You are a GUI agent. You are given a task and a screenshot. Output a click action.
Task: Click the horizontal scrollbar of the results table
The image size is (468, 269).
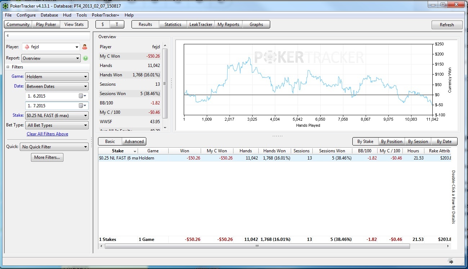pyautogui.click(x=257, y=246)
